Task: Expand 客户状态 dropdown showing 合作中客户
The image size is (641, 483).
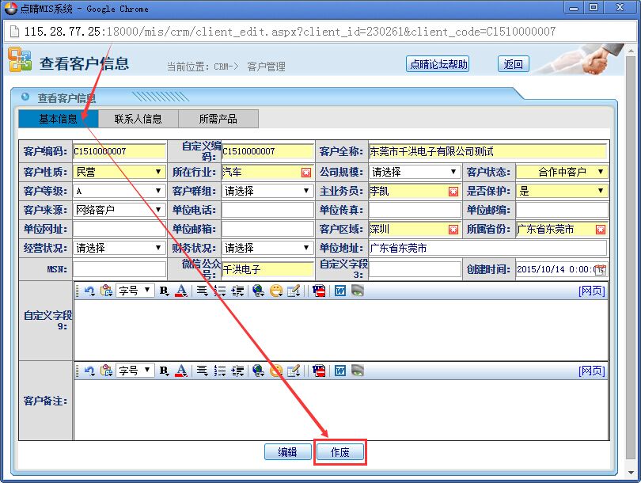Action: pos(562,172)
